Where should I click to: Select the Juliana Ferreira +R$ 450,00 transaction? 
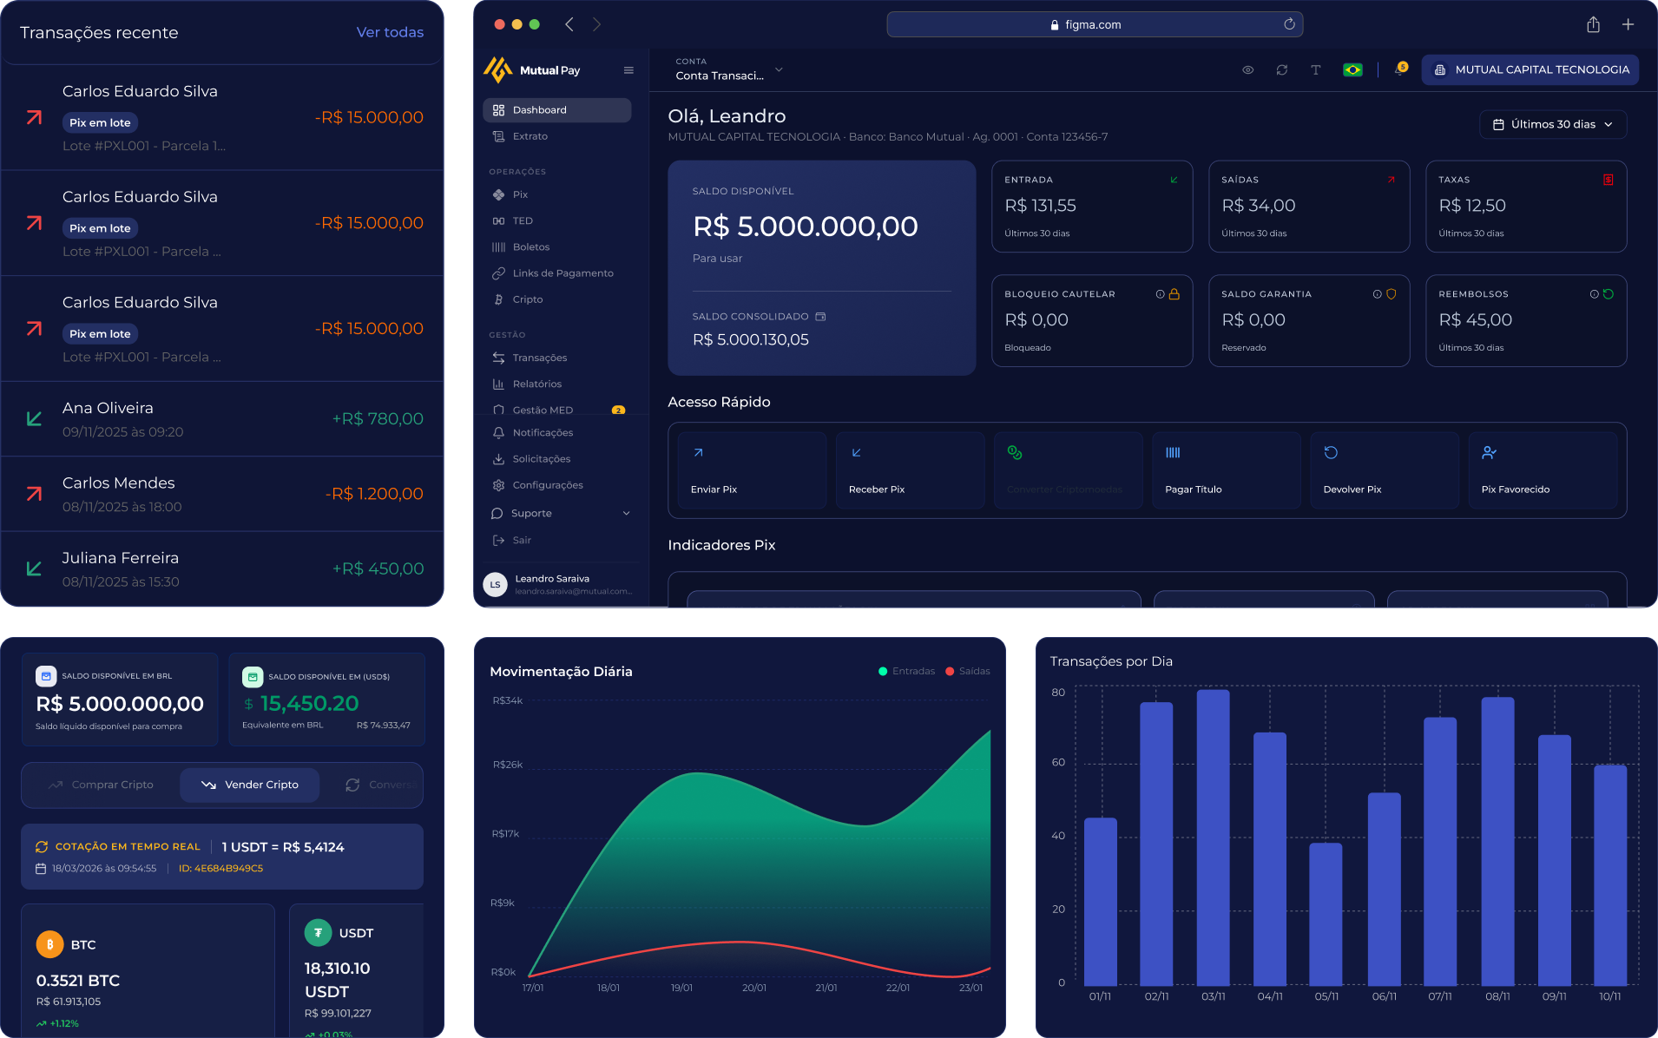coord(222,568)
